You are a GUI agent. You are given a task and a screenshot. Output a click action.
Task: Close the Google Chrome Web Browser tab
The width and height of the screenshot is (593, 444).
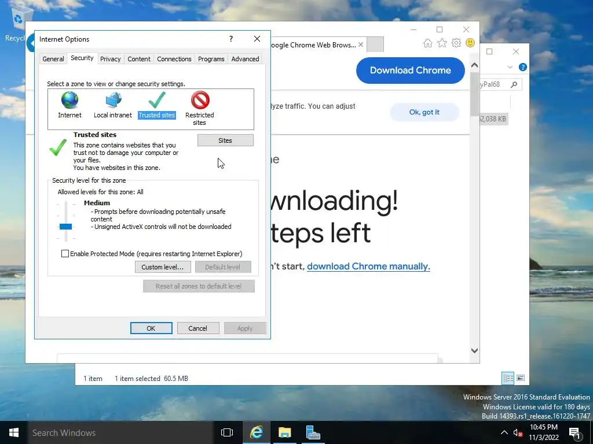coord(361,45)
